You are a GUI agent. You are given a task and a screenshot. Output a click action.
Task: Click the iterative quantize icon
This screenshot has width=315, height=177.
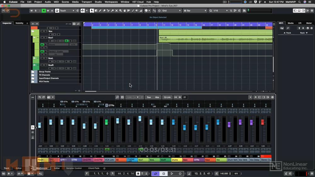point(231,11)
